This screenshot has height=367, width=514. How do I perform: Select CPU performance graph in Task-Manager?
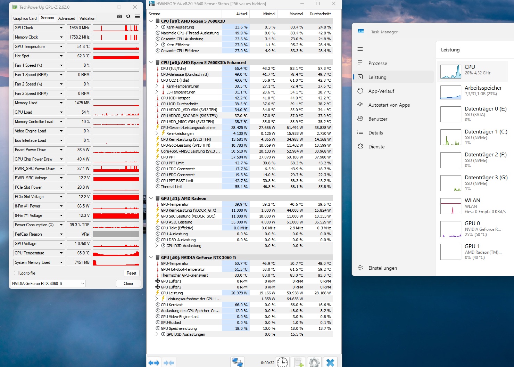click(451, 72)
